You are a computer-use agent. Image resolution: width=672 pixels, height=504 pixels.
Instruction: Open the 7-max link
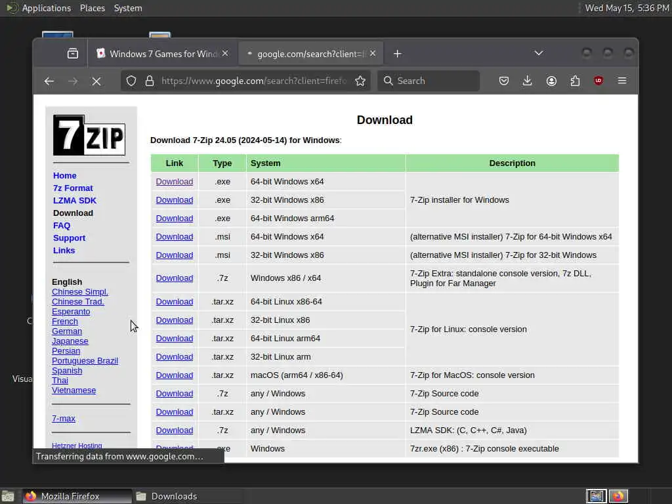64,419
